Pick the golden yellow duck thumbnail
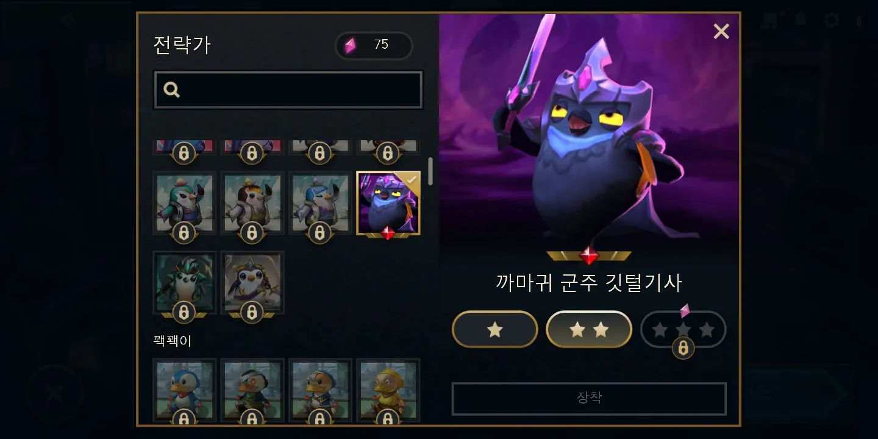Screen dimensions: 878x439 tap(388, 390)
